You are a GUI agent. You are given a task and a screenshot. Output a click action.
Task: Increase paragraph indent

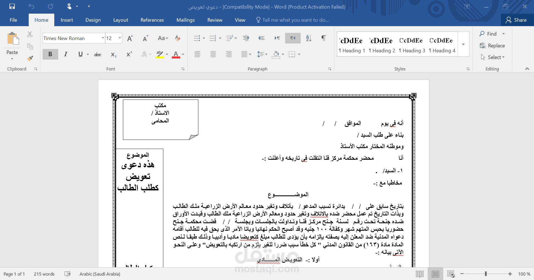(x=261, y=38)
